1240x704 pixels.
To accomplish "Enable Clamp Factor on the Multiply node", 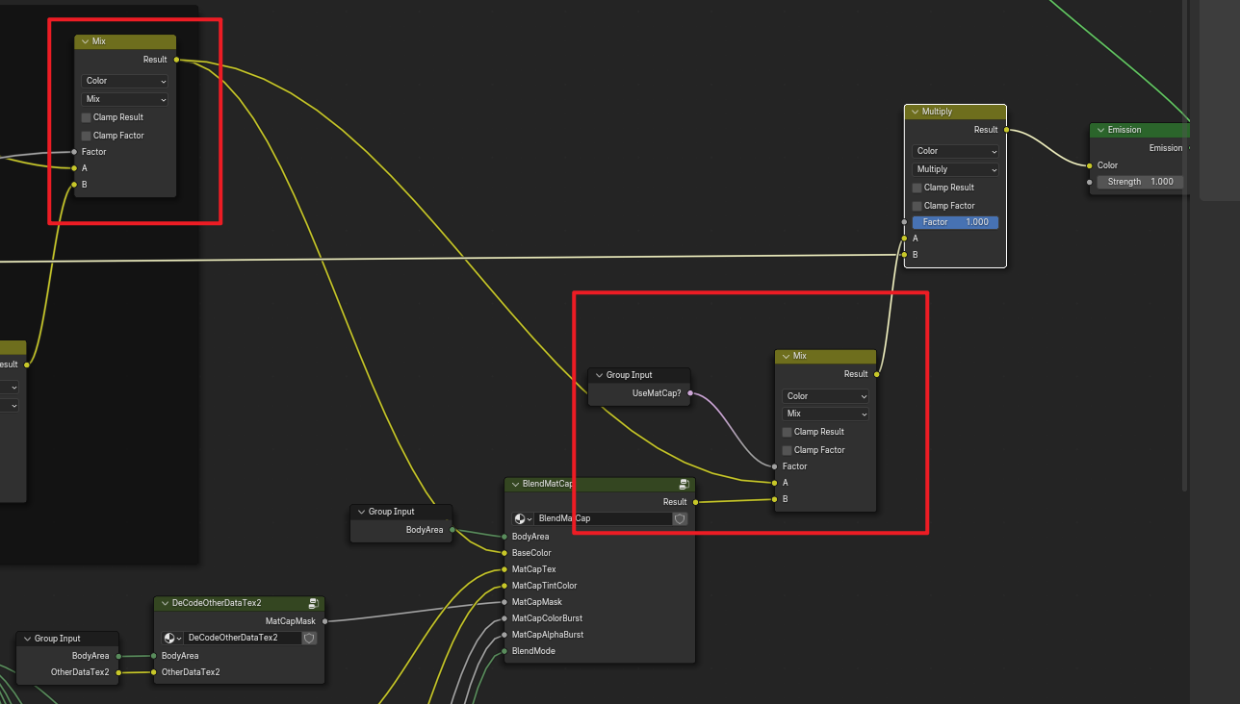I will point(917,206).
